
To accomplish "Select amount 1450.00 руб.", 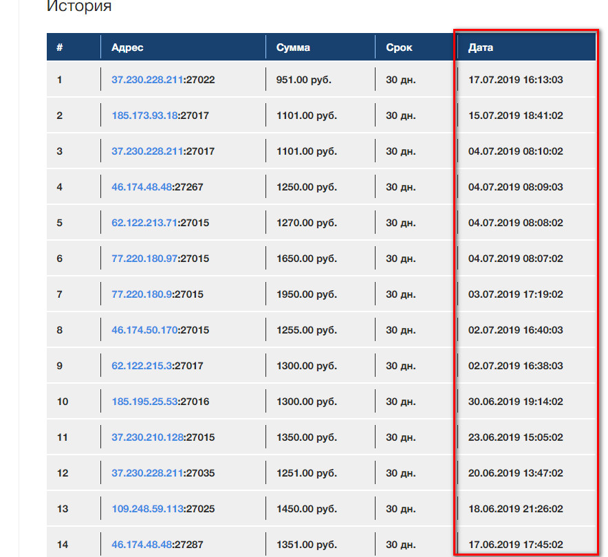I will coord(306,509).
